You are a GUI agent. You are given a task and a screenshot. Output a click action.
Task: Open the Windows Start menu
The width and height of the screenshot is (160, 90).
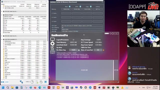[x=3, y=87]
